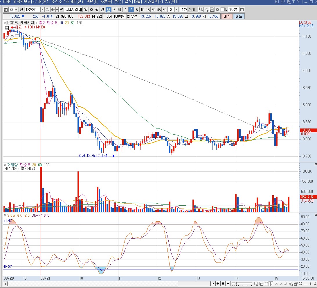
Task: Open chart settings gear icon
Action: tap(217, 10)
